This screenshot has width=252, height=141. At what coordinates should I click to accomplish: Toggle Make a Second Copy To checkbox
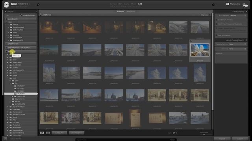[x=217, y=28]
